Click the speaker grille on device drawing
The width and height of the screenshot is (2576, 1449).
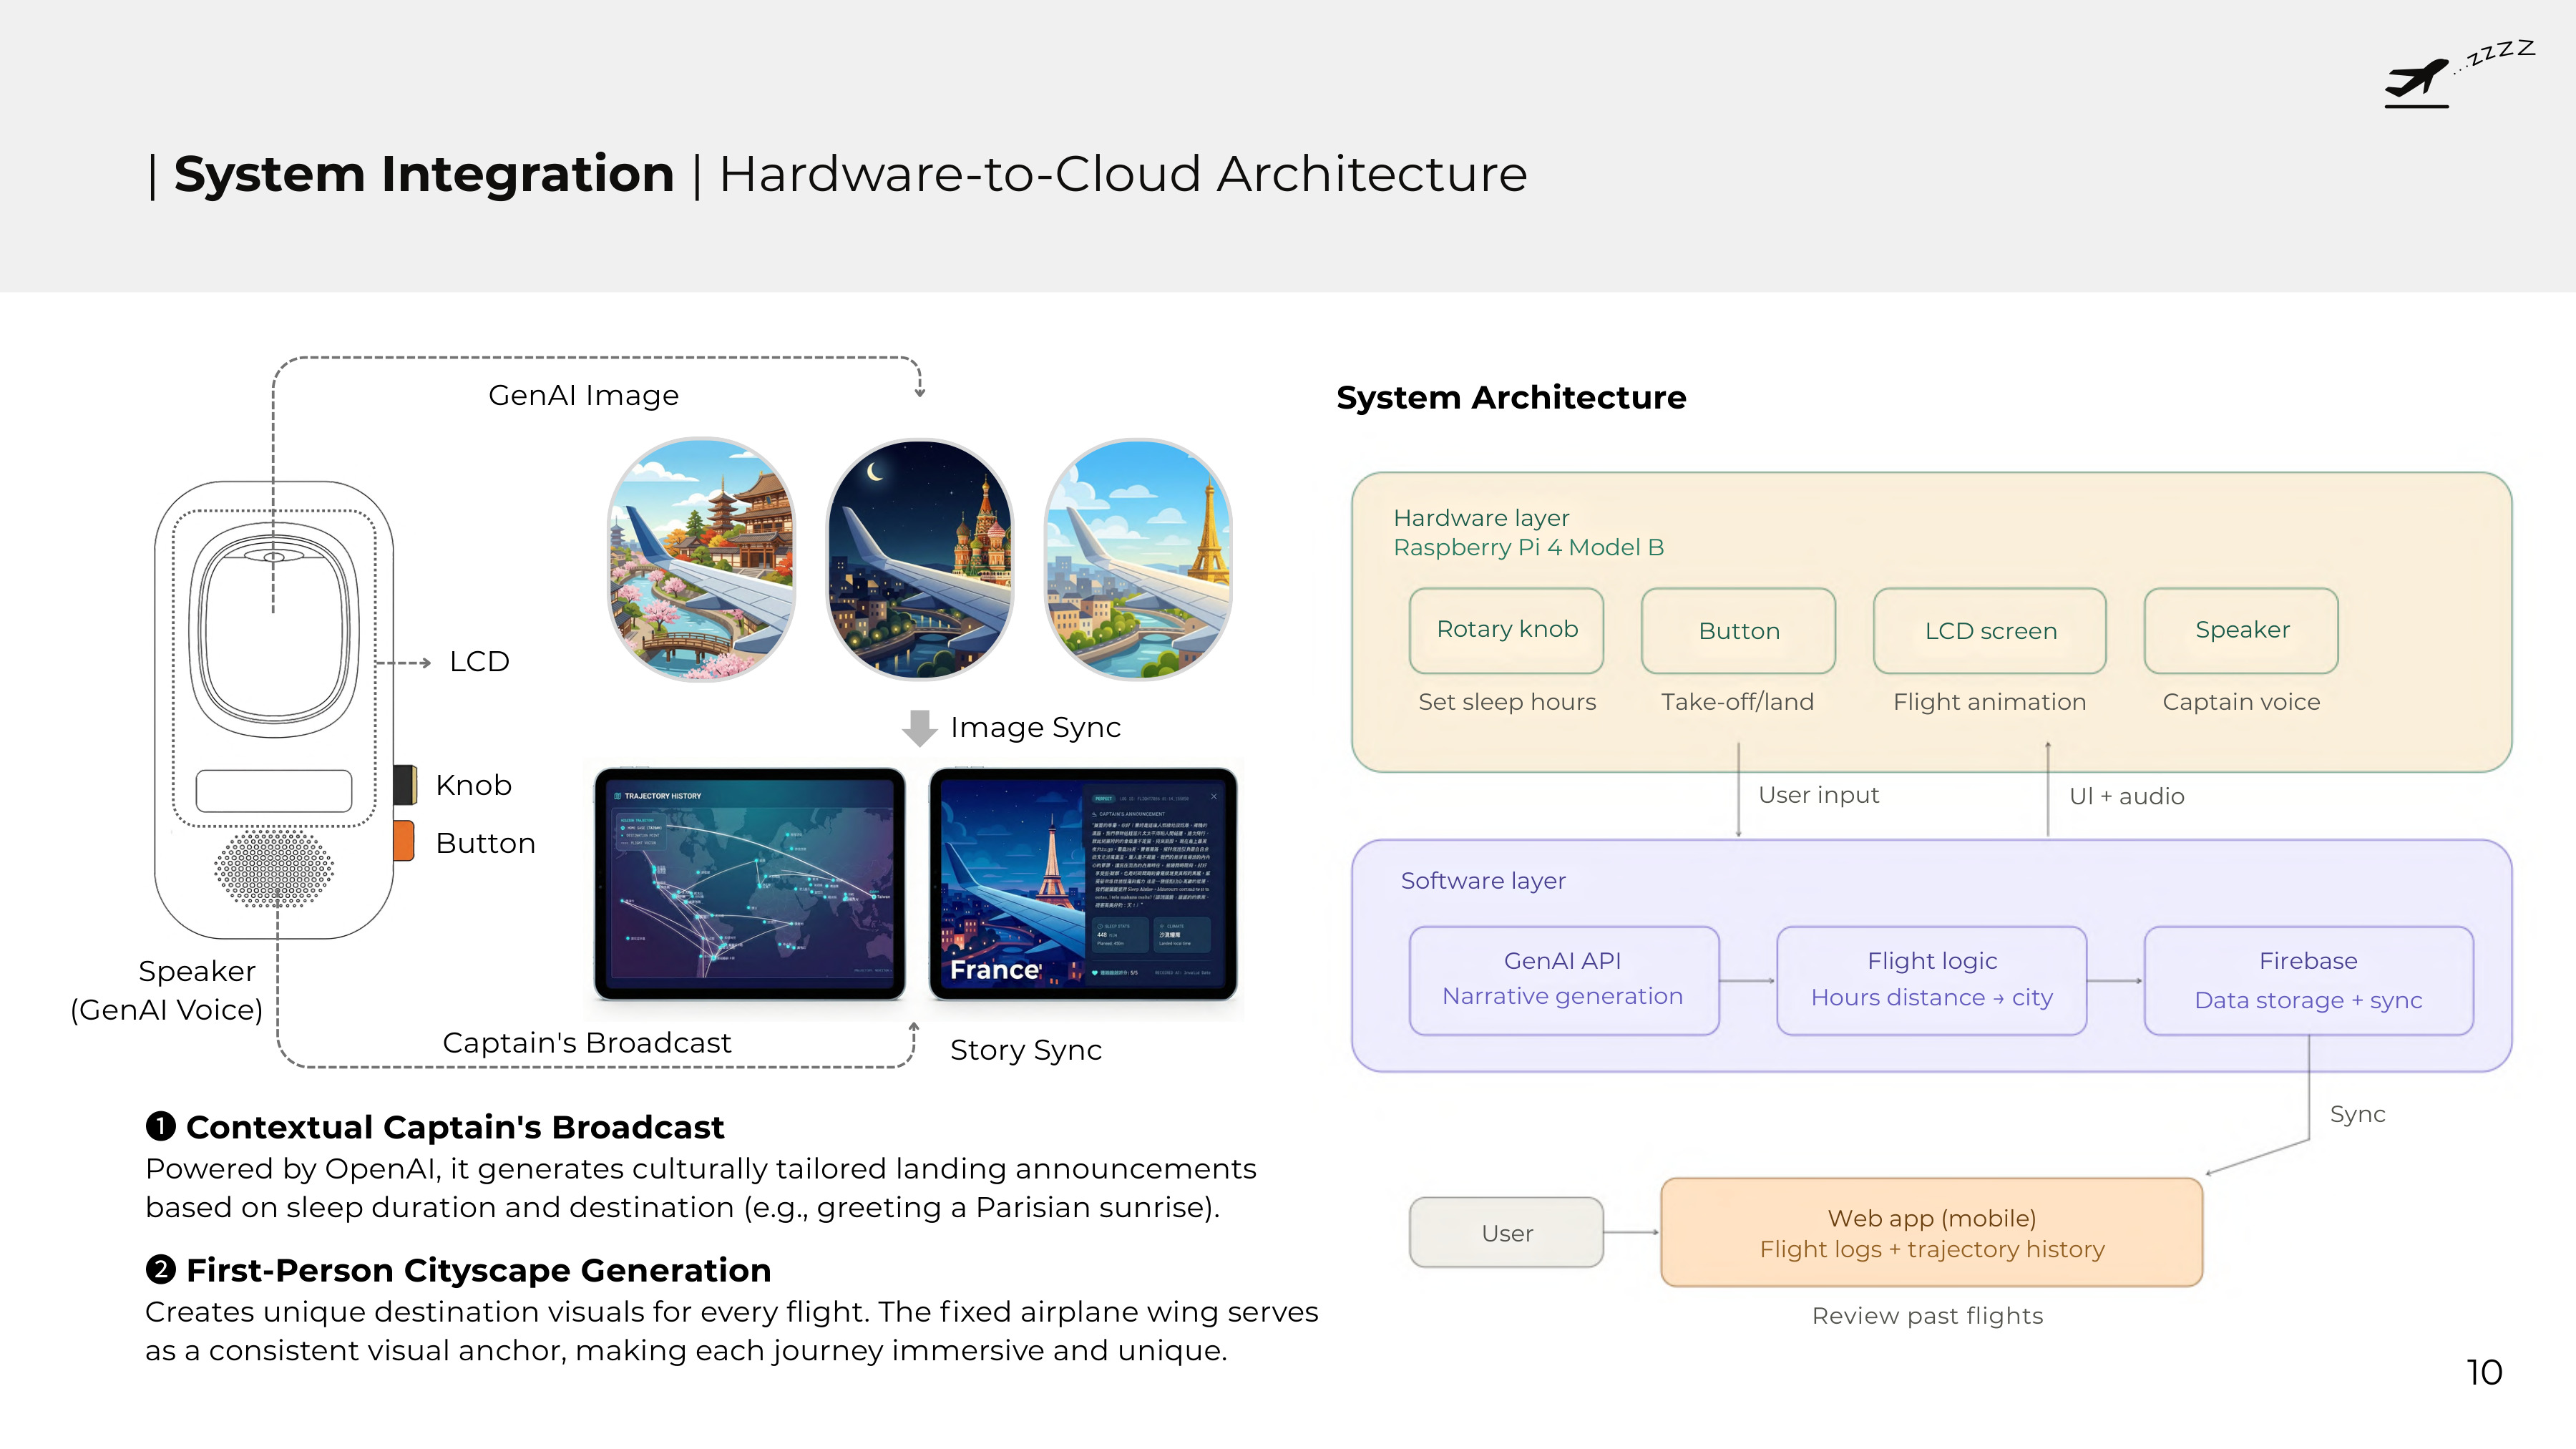point(274,867)
